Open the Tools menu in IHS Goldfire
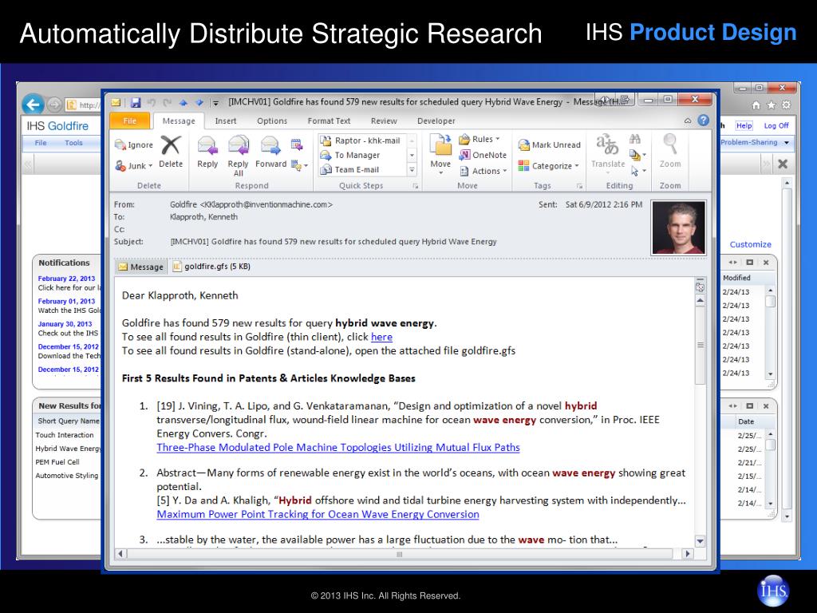Viewport: 817px width, 613px height. tap(73, 143)
